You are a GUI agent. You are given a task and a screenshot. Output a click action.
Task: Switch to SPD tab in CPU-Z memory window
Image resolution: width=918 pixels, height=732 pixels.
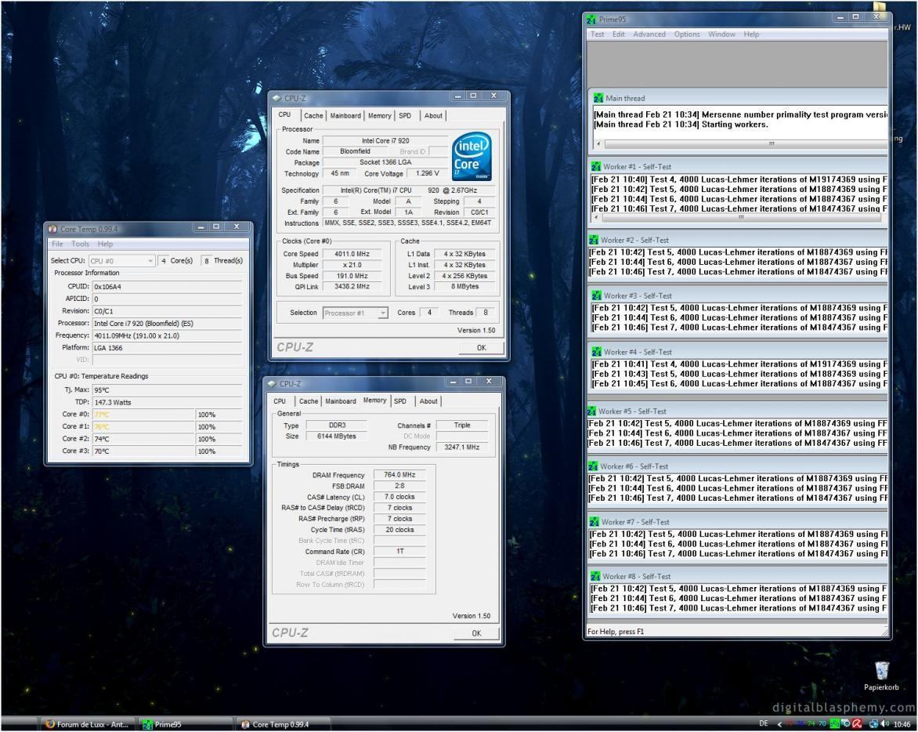pyautogui.click(x=400, y=401)
